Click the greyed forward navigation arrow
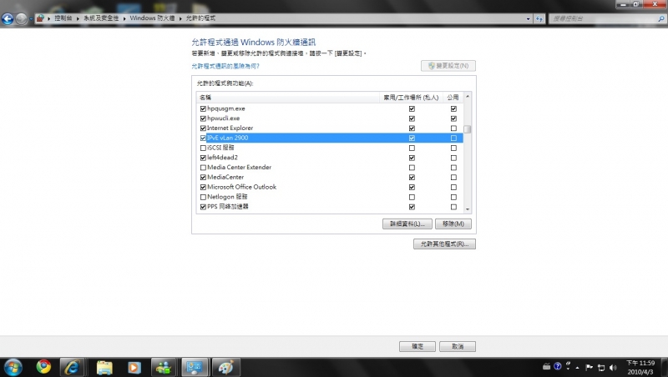 pos(21,18)
